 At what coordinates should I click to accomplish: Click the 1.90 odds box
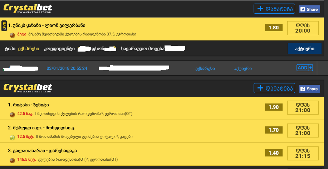click(274, 107)
